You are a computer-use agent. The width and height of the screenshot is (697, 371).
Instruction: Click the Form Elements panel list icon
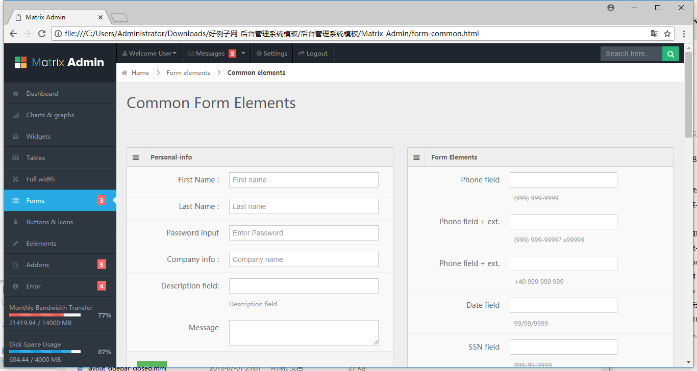[x=416, y=157]
